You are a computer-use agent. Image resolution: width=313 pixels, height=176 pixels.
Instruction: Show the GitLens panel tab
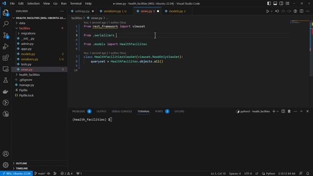(x=179, y=111)
